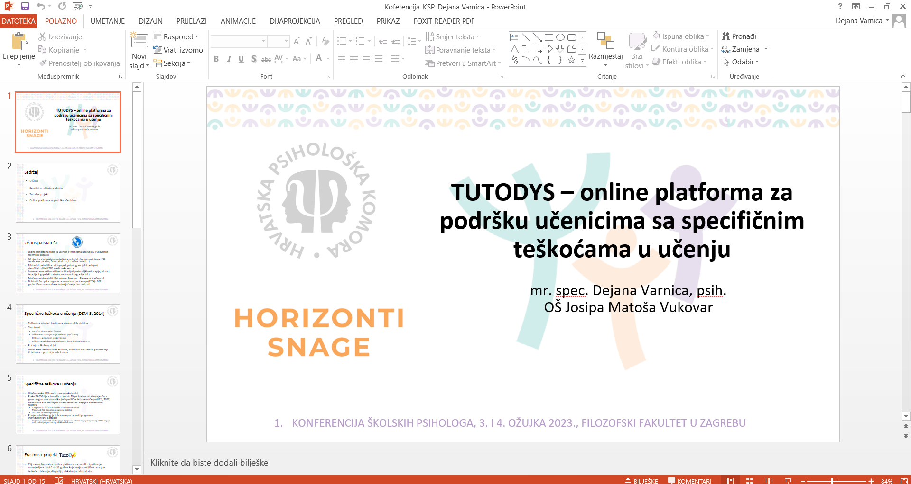Viewport: 911px width, 484px height.
Task: Click Vrati izvorno reset button
Action: (x=178, y=50)
